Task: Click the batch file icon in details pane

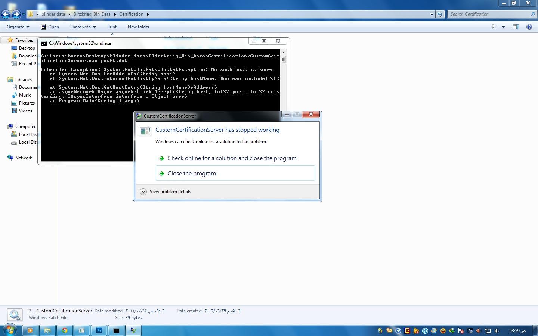Action: tap(15, 314)
